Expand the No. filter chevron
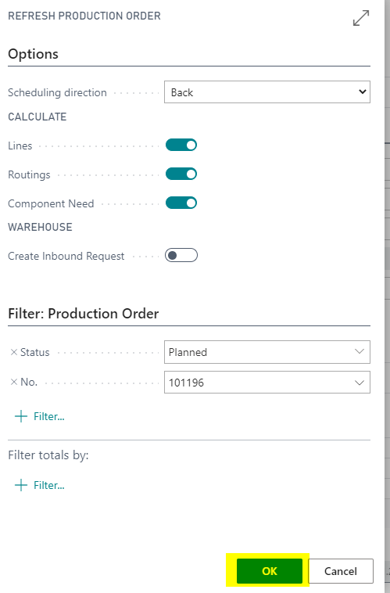 pos(360,383)
